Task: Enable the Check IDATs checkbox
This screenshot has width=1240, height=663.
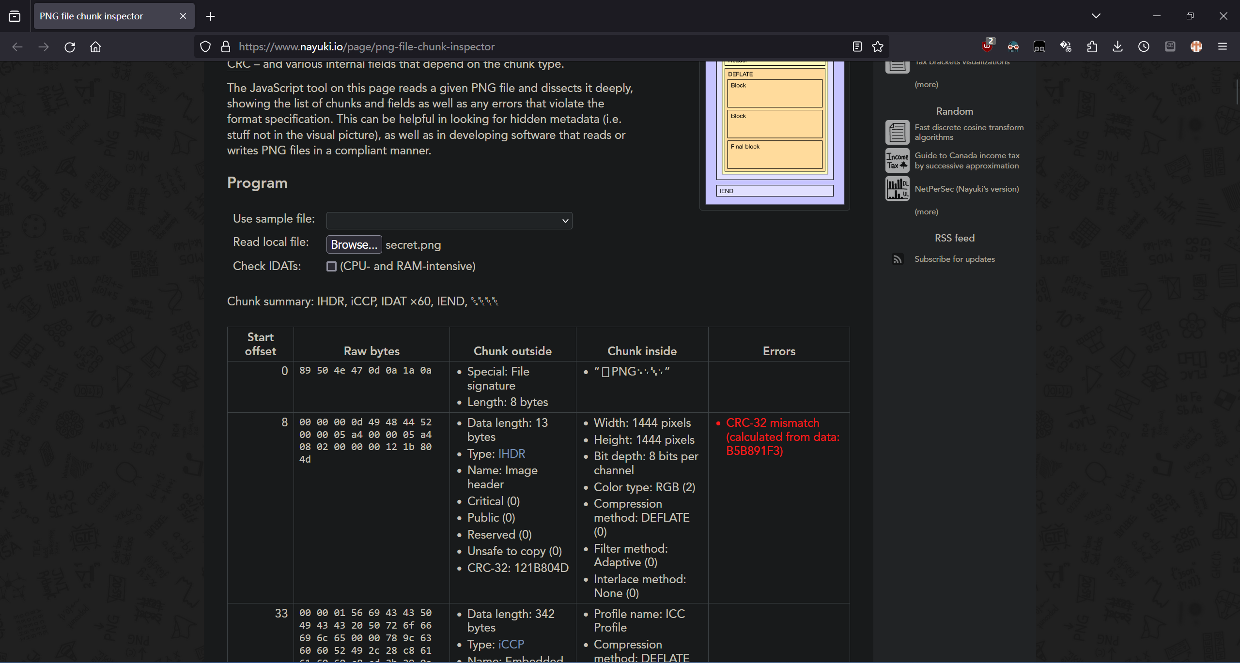Action: pyautogui.click(x=331, y=267)
